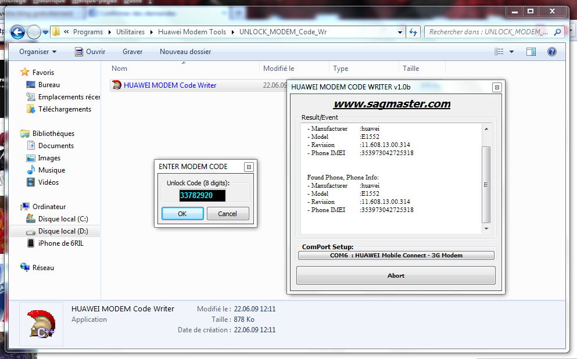Click Cancel in Enter Modem Code dialog

pos(228,214)
